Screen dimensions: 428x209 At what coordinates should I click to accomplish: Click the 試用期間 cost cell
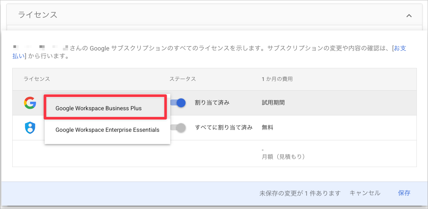pyautogui.click(x=273, y=103)
